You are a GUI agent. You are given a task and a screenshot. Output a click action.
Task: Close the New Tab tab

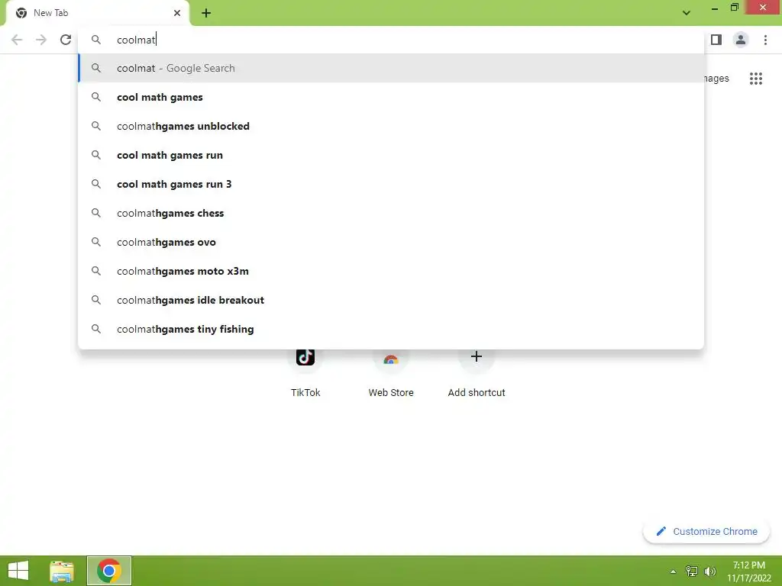click(x=177, y=13)
